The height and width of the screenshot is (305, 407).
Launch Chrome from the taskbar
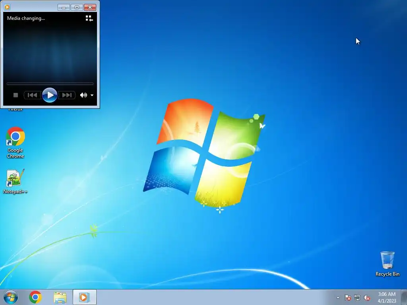click(x=35, y=297)
